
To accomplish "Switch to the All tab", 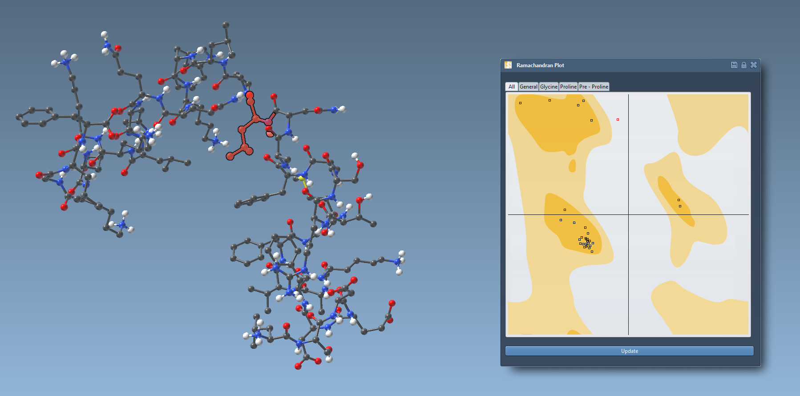I will coord(512,87).
